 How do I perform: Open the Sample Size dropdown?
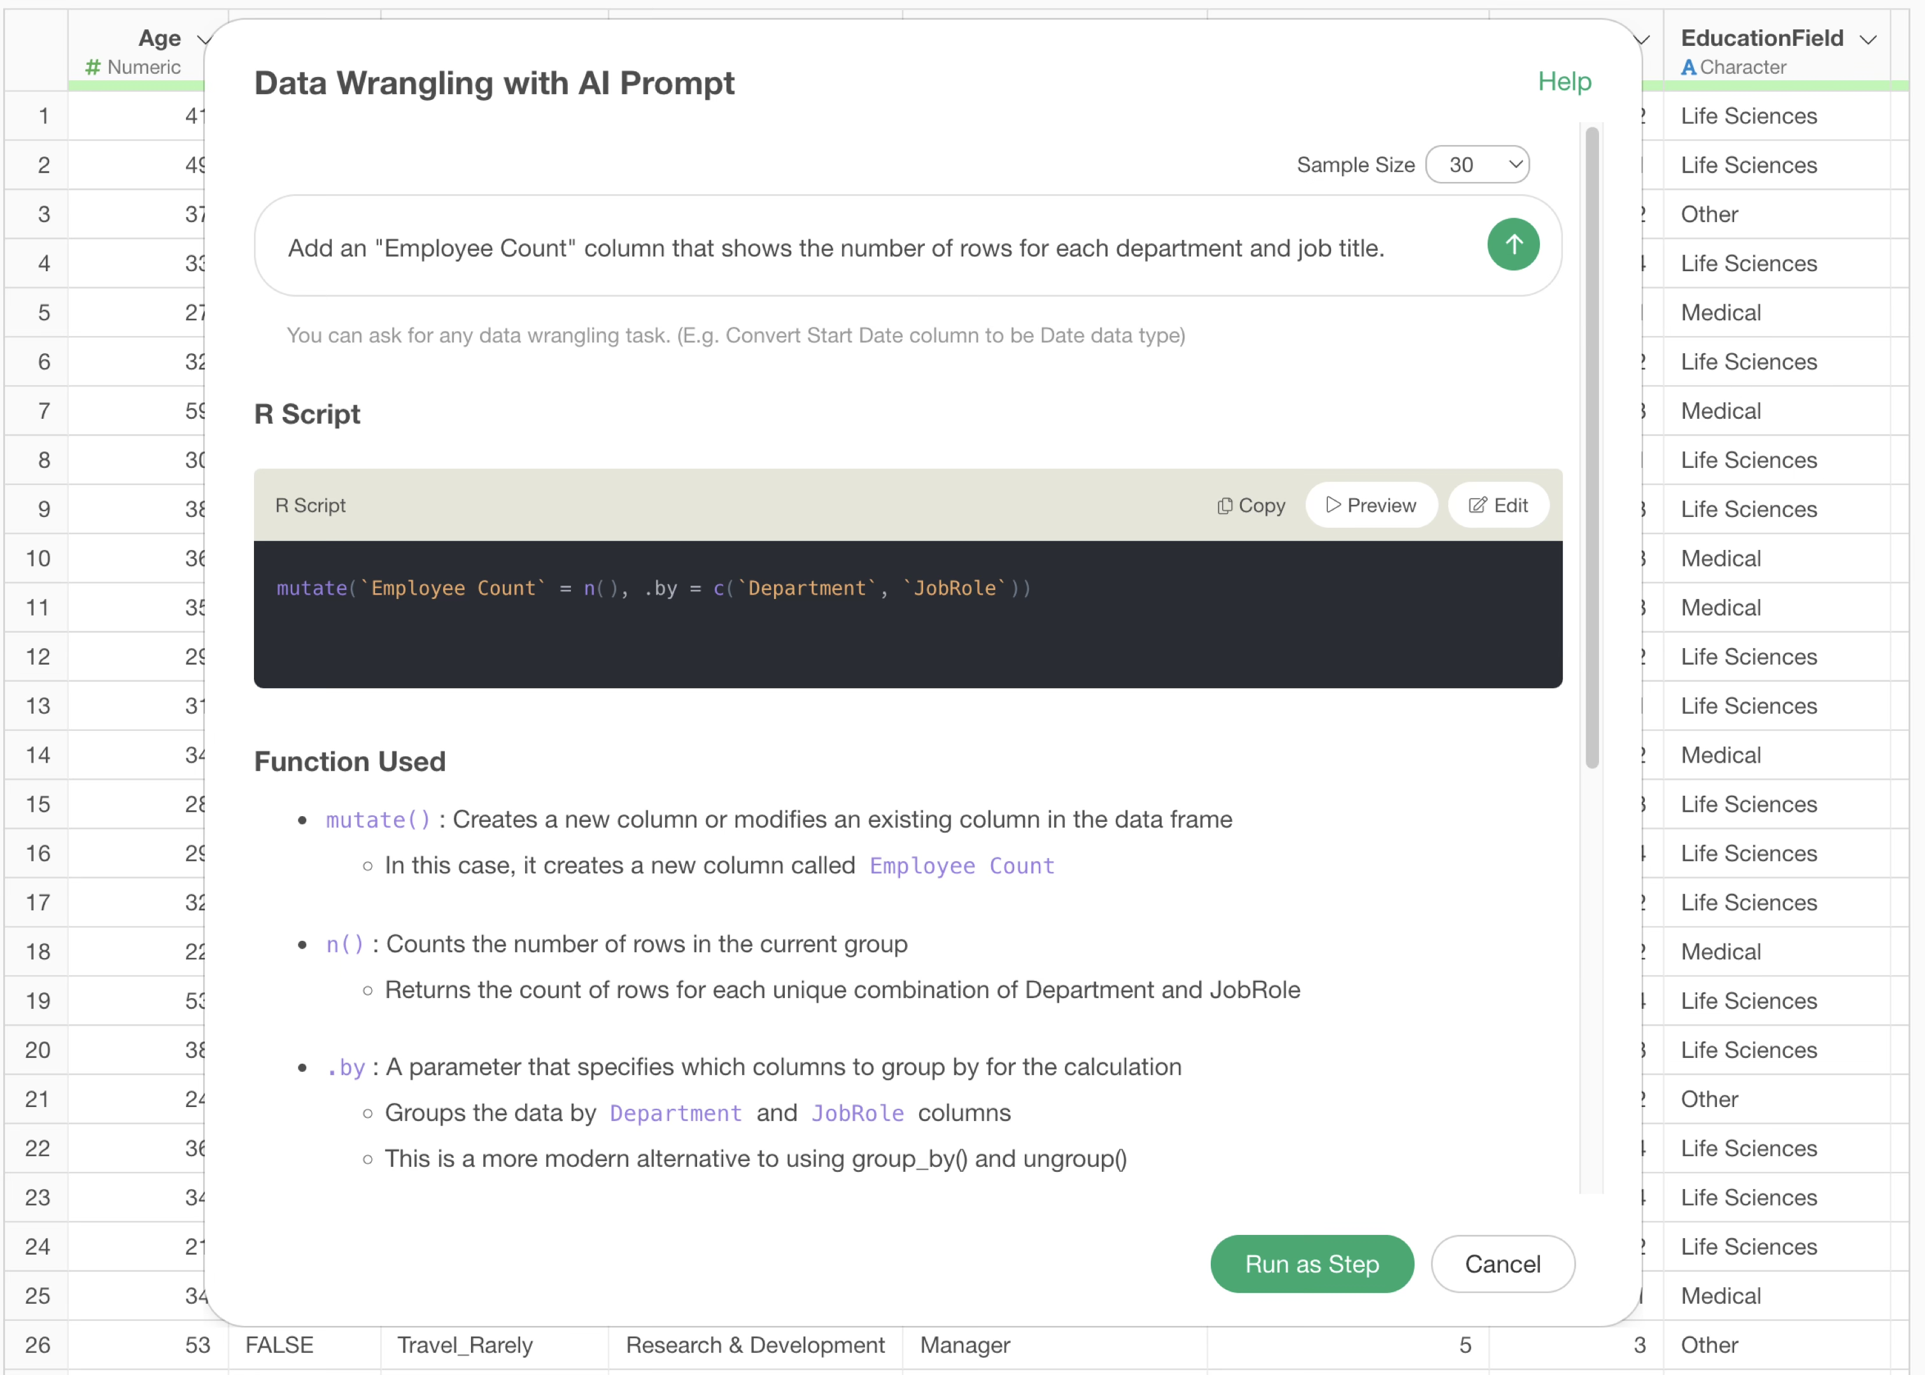1477,165
